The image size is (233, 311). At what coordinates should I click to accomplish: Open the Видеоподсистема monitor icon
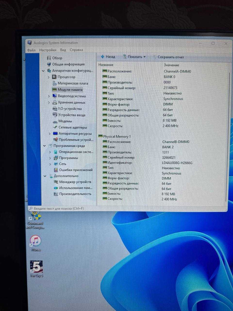[55, 96]
